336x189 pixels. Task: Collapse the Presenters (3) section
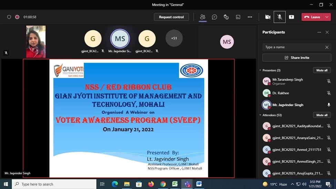pyautogui.click(x=260, y=70)
